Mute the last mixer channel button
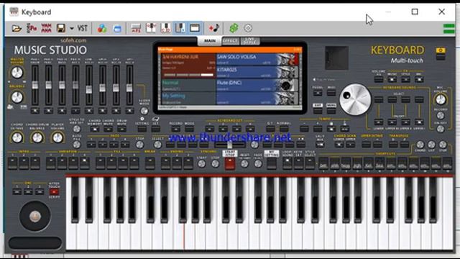This screenshot has height=259, width=460. coord(129,111)
